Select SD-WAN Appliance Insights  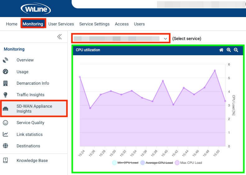tap(34, 109)
